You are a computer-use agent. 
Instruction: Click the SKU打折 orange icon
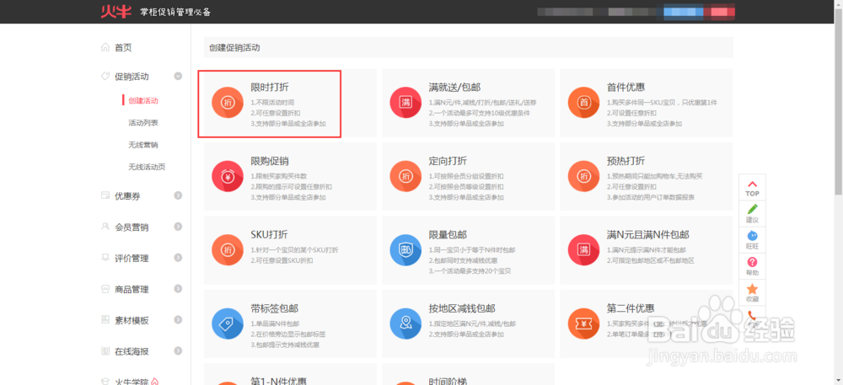click(x=228, y=249)
